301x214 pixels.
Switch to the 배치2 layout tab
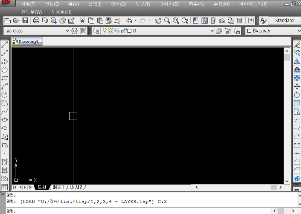click(76, 187)
